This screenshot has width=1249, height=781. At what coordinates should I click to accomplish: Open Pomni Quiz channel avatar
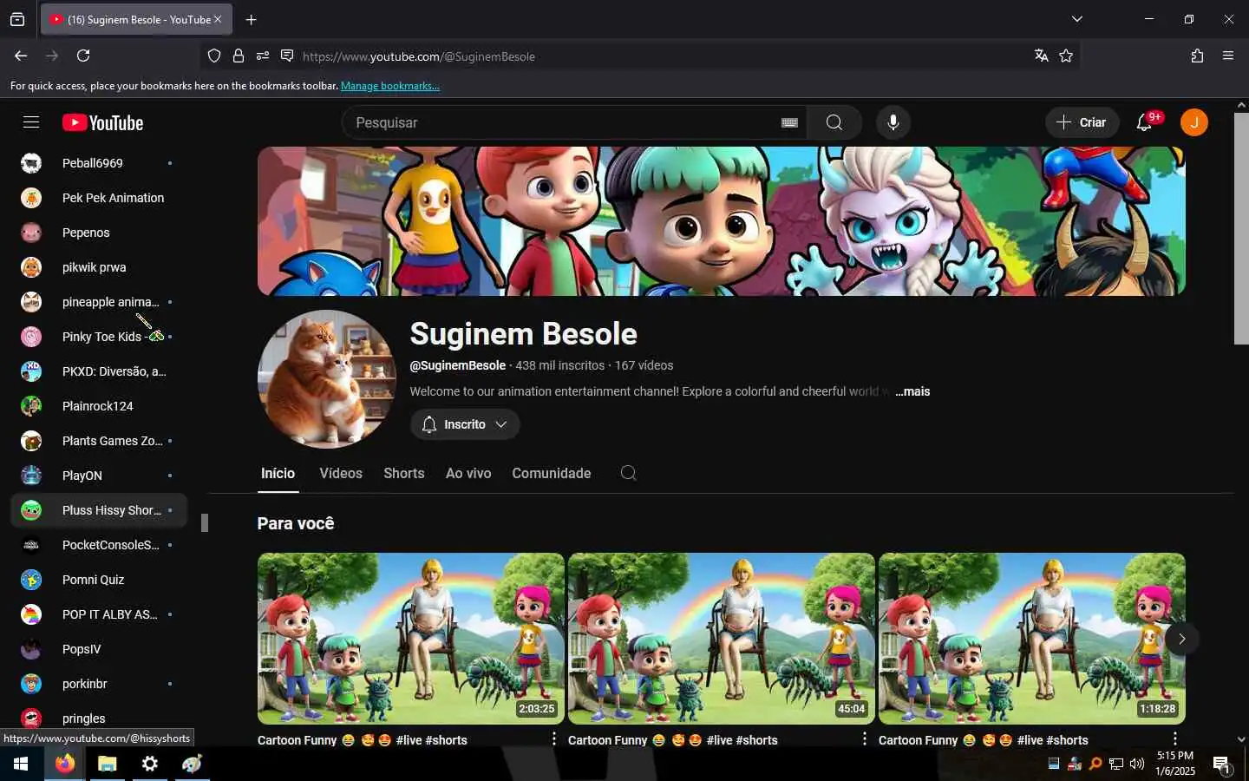pyautogui.click(x=31, y=580)
